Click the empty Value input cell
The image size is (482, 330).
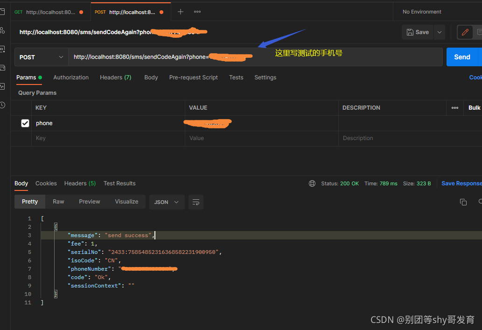tap(262, 139)
